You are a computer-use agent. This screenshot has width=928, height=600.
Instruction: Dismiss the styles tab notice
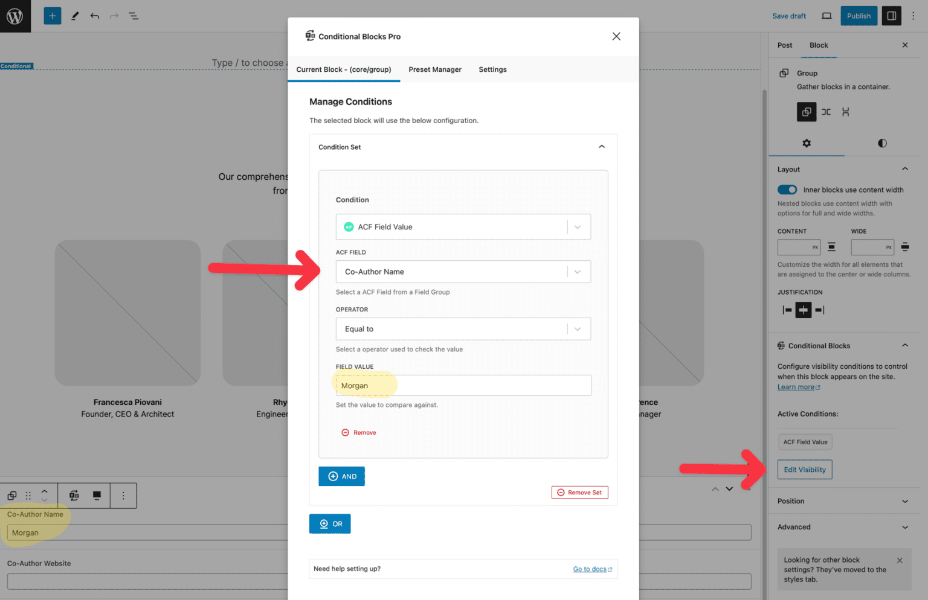click(x=900, y=560)
